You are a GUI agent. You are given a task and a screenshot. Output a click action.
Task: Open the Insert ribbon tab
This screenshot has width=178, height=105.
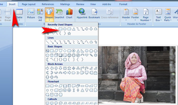[x=12, y=4]
